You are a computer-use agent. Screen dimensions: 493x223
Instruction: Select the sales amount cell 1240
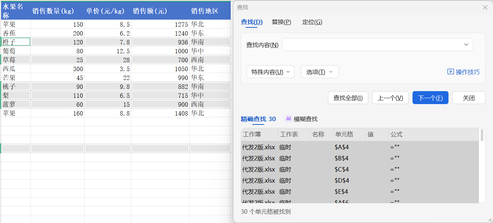(x=160, y=33)
